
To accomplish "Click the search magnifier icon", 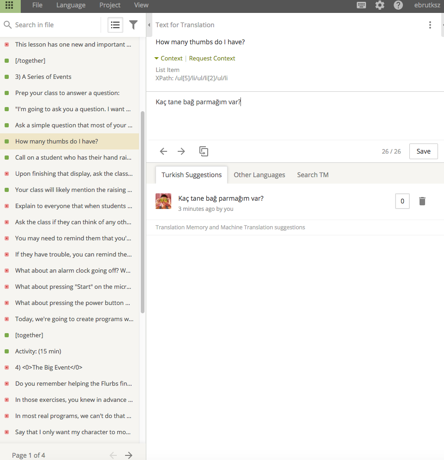I will (8, 25).
